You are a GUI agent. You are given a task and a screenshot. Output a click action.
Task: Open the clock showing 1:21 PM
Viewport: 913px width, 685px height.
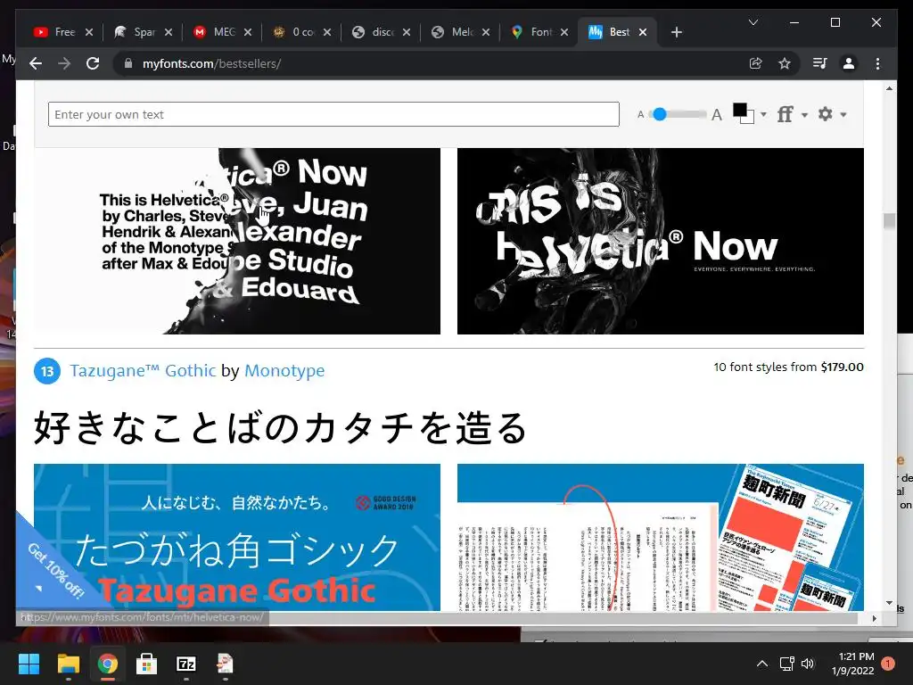[x=853, y=664]
